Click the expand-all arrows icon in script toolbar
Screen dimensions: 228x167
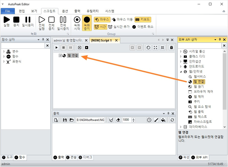pyautogui.click(x=155, y=48)
